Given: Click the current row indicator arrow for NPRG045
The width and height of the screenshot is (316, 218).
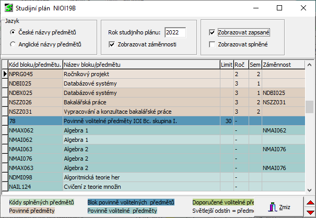Looking at the screenshot, I should 5,75.
